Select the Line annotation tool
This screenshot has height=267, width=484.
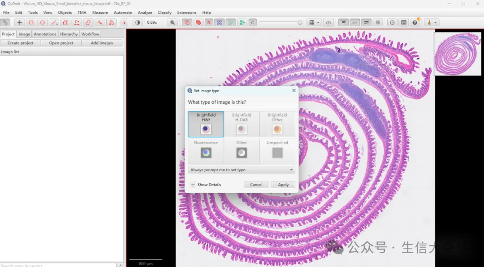(54, 22)
